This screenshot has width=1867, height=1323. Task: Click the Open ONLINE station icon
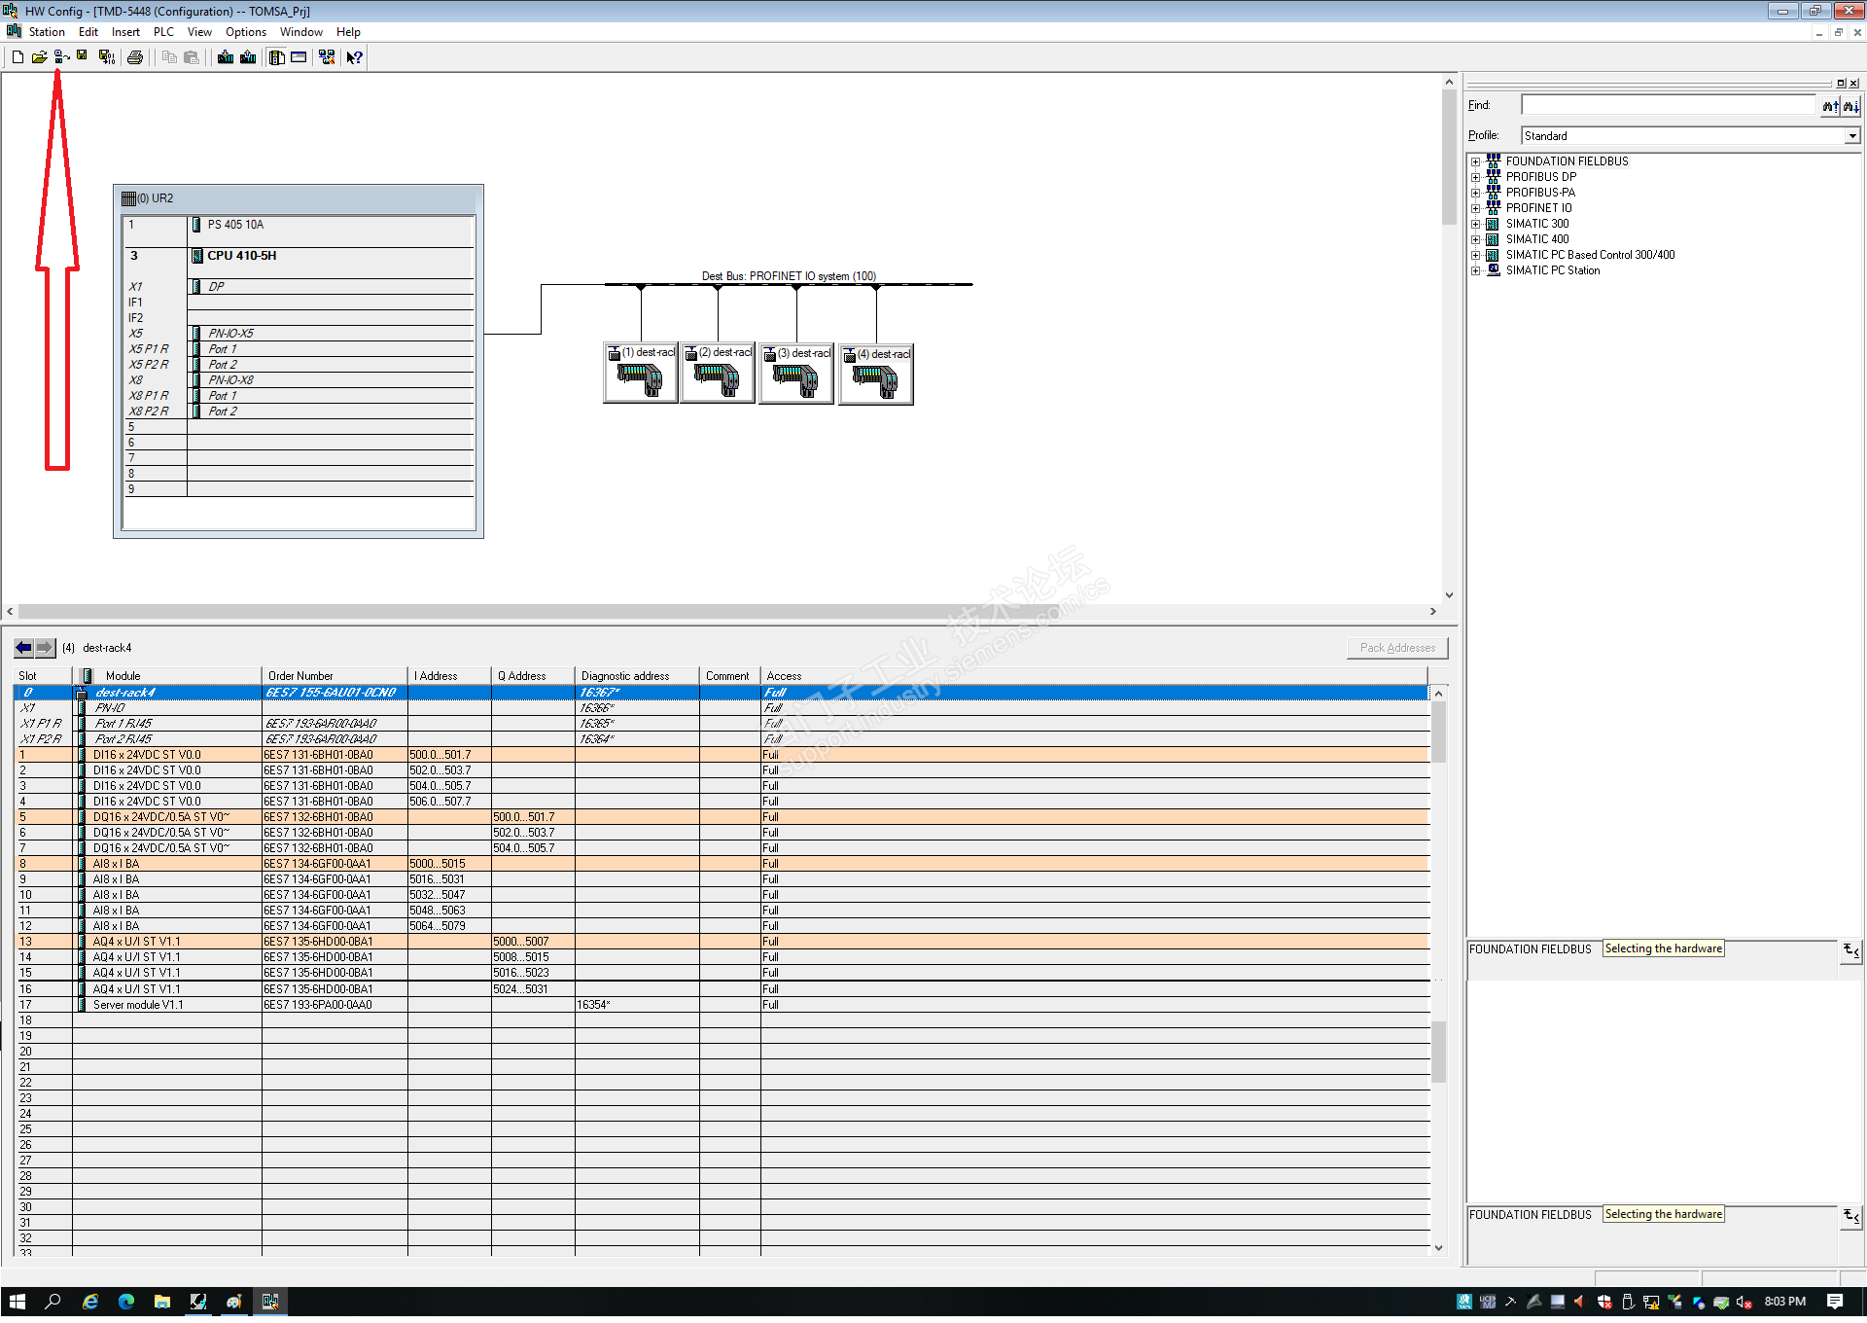(x=60, y=57)
